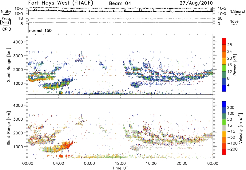Click the date '27/Aug/2010'

(x=196, y=3)
